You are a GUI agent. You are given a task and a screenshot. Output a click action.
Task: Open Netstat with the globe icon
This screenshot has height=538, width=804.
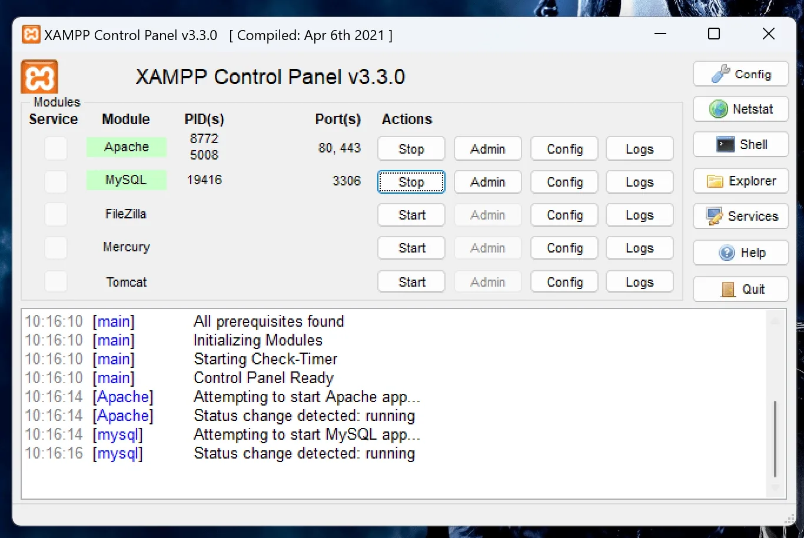740,109
